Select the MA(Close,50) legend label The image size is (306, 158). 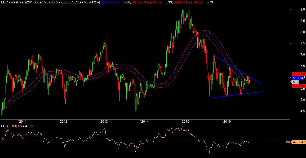[109, 2]
